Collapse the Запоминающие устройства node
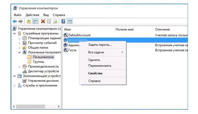The width and height of the screenshot is (198, 114). 15,76
